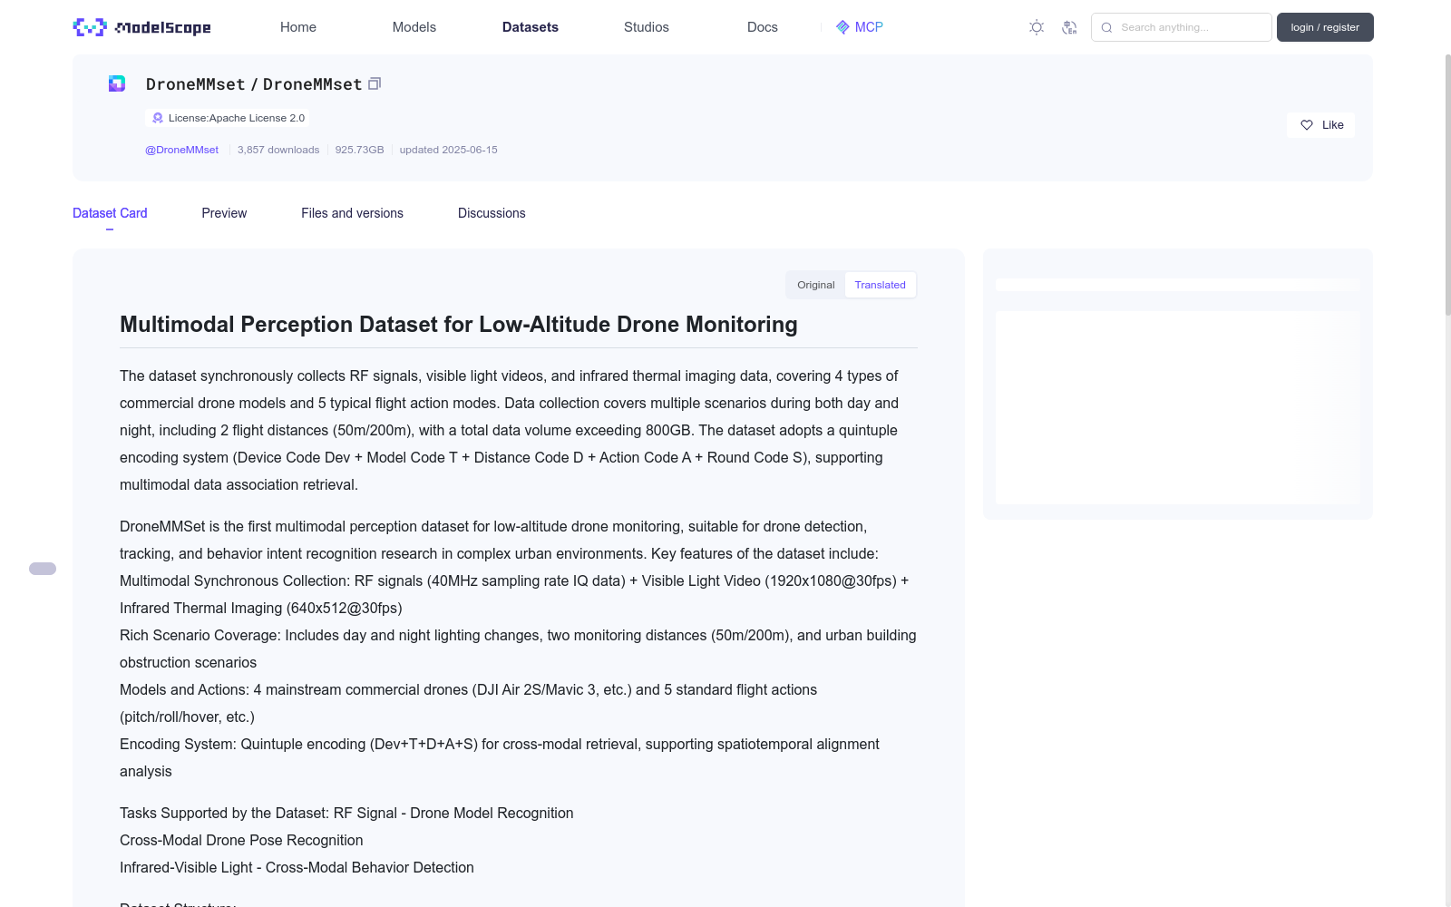
Task: Switch to the Discussions tab
Action: click(492, 213)
